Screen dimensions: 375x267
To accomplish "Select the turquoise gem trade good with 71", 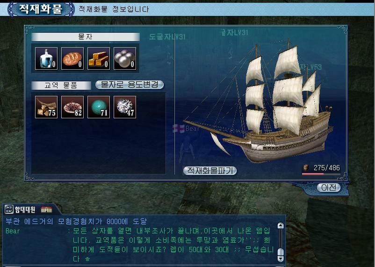I will click(99, 107).
